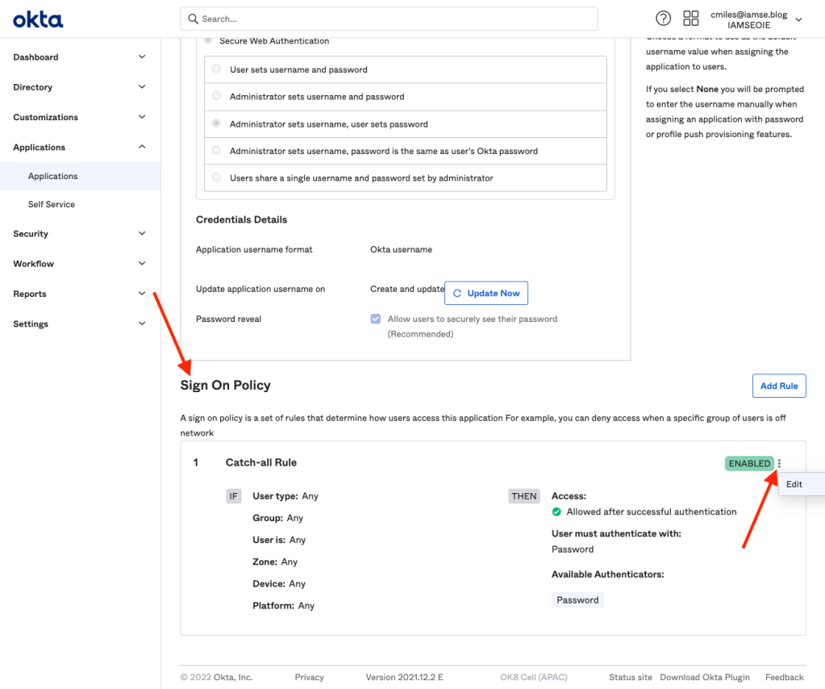Select 'User sets username and password' radio
The width and height of the screenshot is (825, 689).
click(x=216, y=69)
